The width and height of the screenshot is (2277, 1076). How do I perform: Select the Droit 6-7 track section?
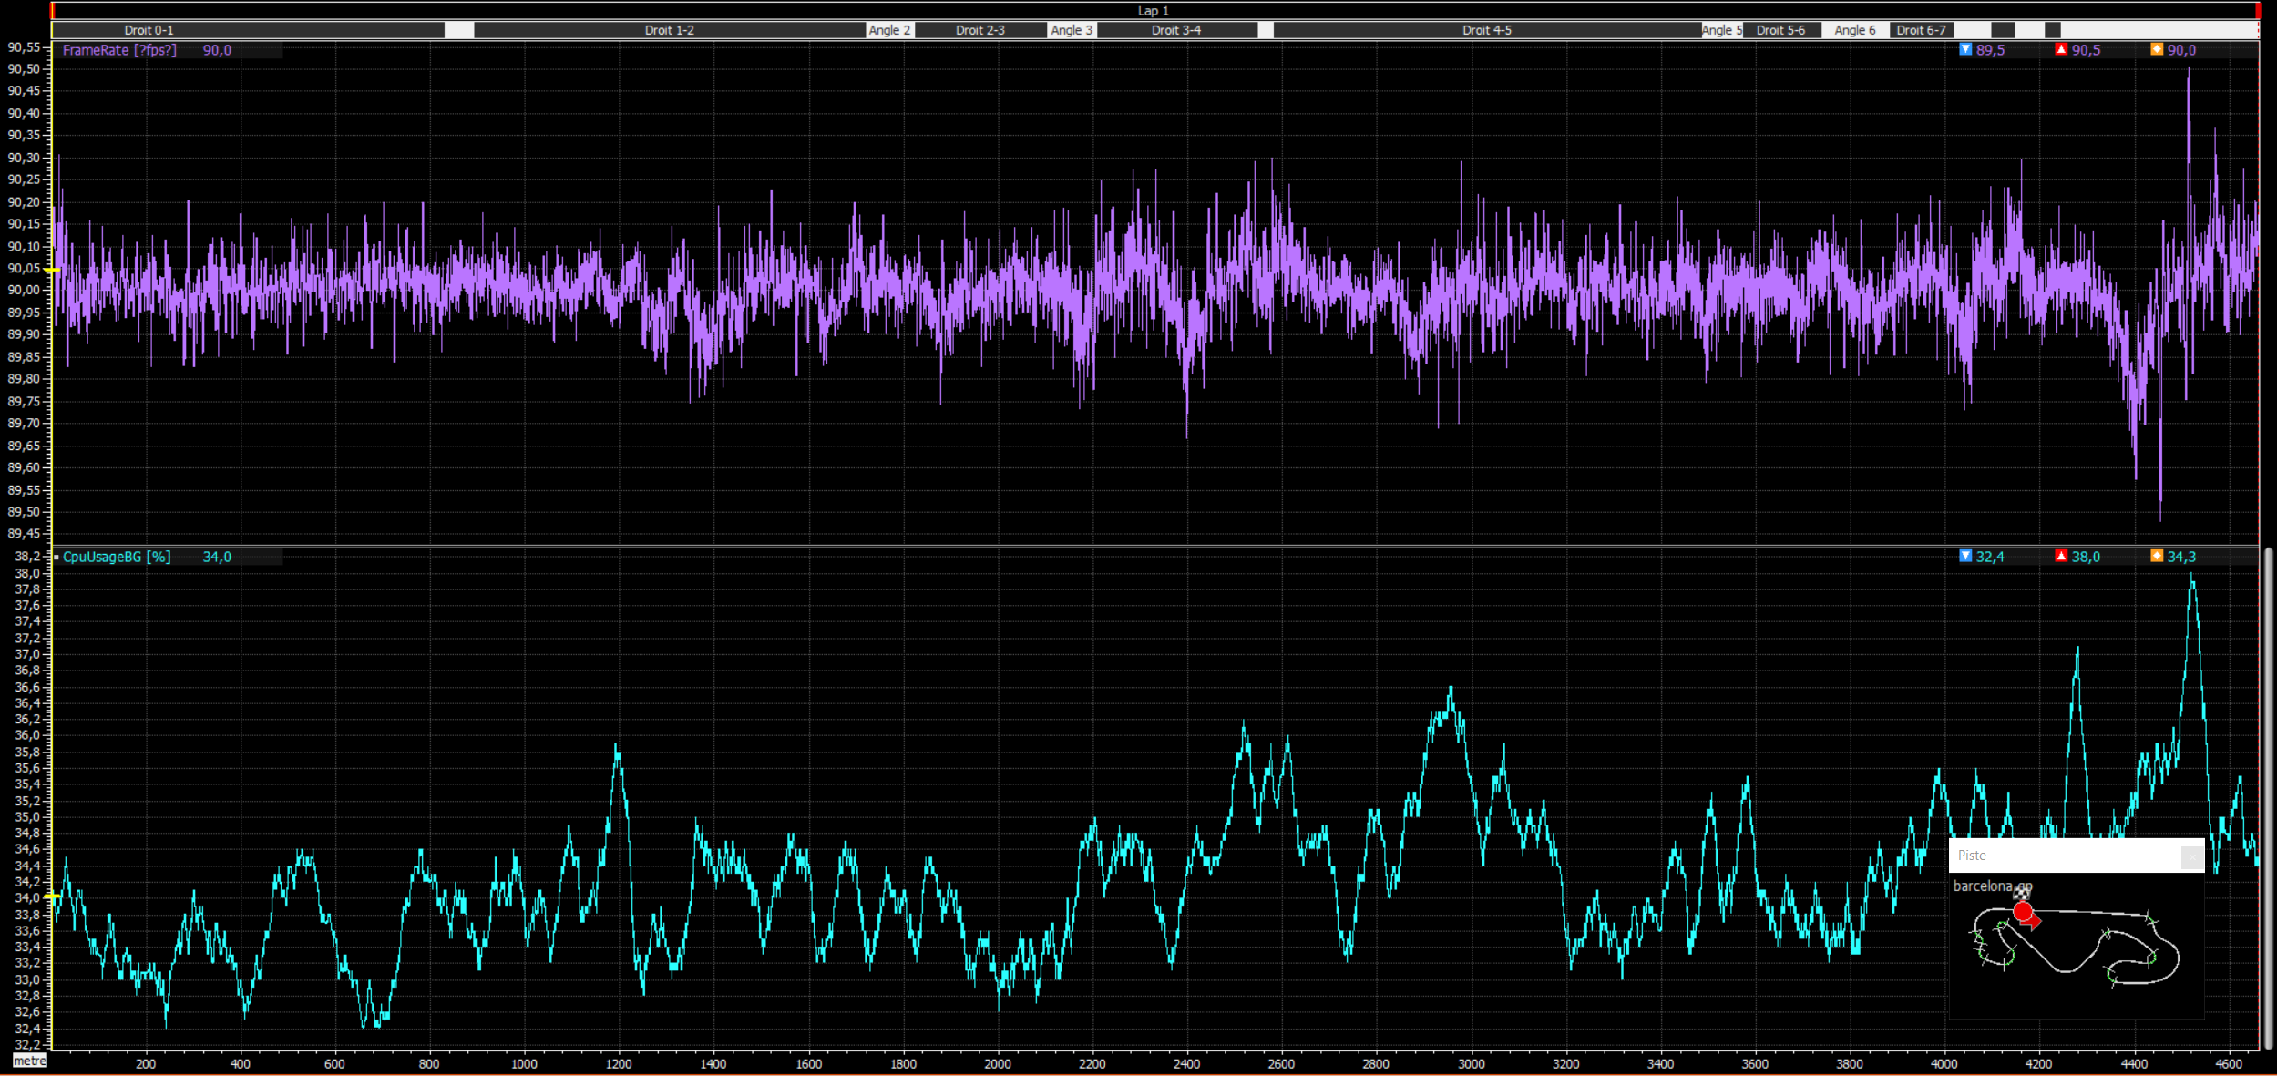[x=1922, y=30]
